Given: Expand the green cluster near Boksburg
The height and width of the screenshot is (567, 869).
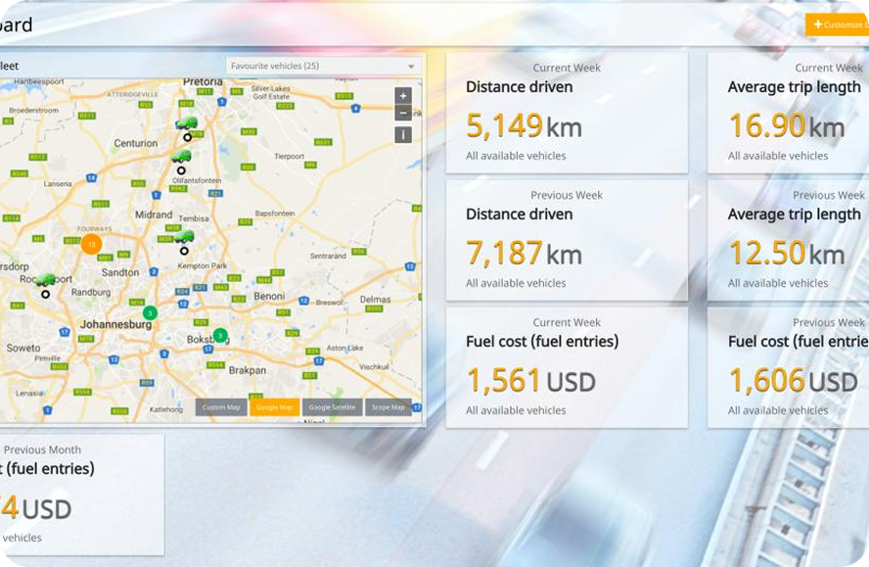Looking at the screenshot, I should [220, 335].
